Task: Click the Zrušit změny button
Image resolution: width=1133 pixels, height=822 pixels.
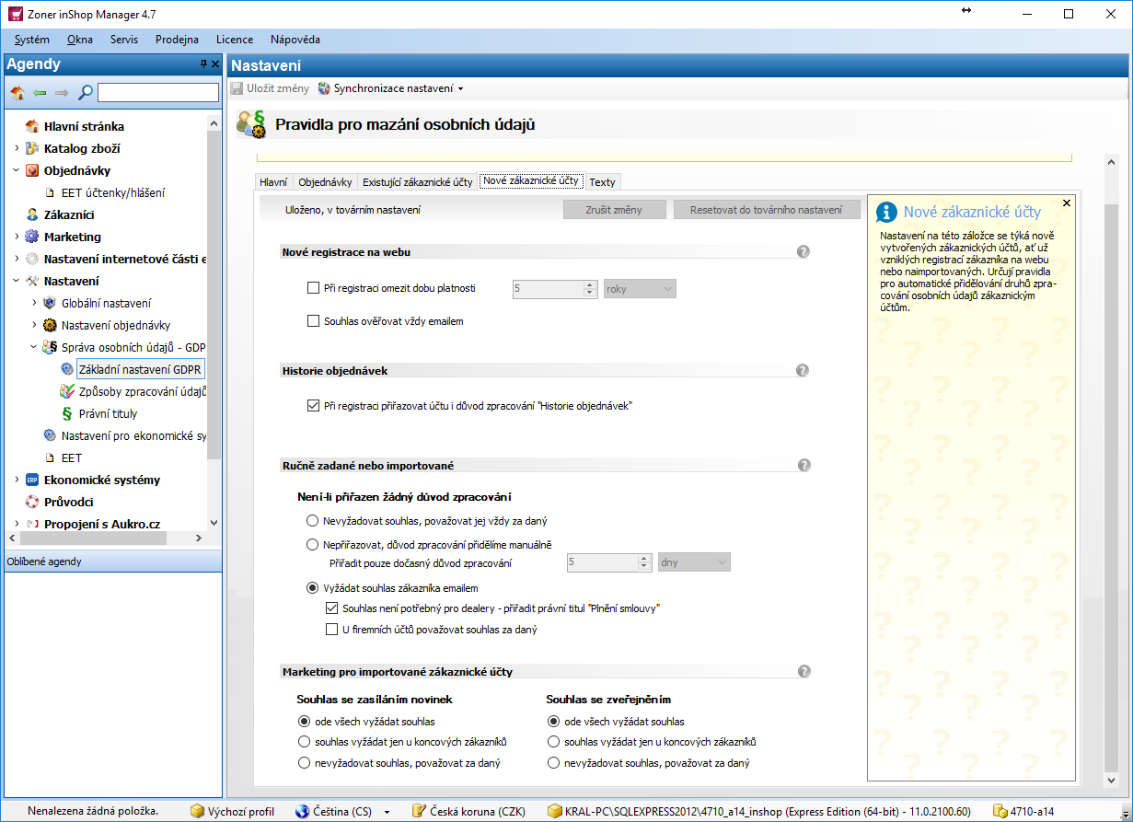Action: tap(614, 210)
